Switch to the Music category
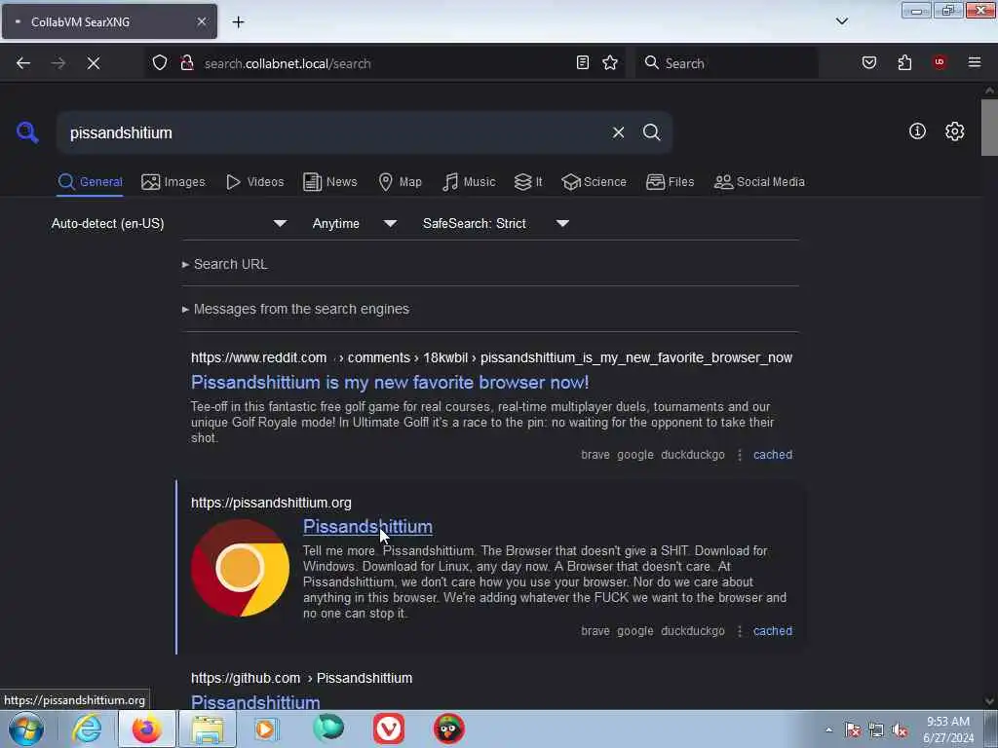The height and width of the screenshot is (748, 998). (x=469, y=182)
